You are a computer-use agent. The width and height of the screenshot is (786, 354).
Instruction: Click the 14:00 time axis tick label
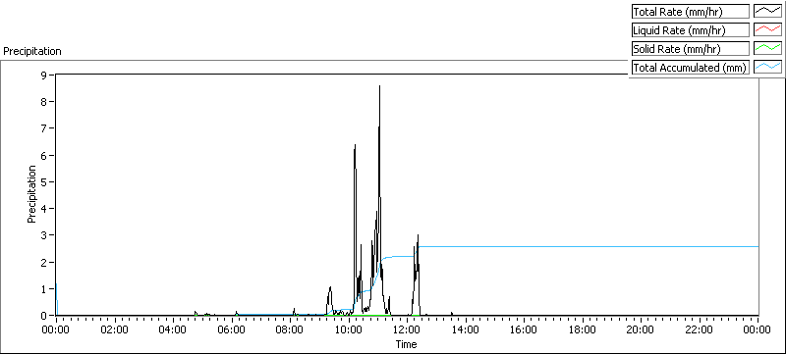click(x=466, y=329)
